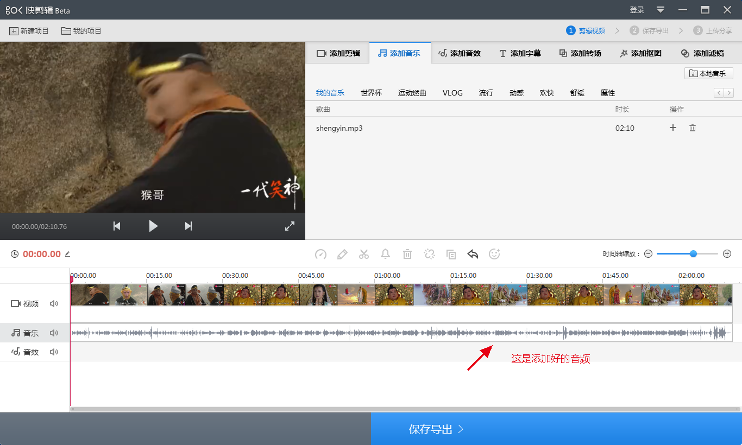Image resolution: width=742 pixels, height=445 pixels.
Task: Switch to the Add Transitions tab
Action: [x=580, y=53]
